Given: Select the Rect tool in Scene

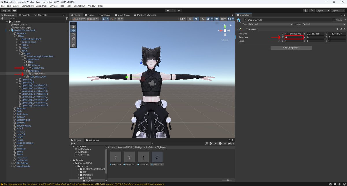Looking at the screenshot, I should pos(73,42).
